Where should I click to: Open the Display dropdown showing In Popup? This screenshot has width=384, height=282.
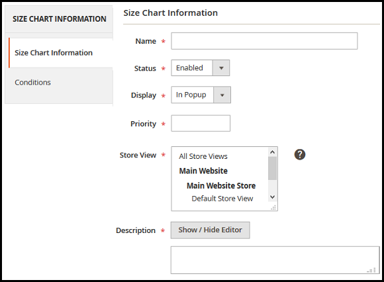(x=201, y=95)
